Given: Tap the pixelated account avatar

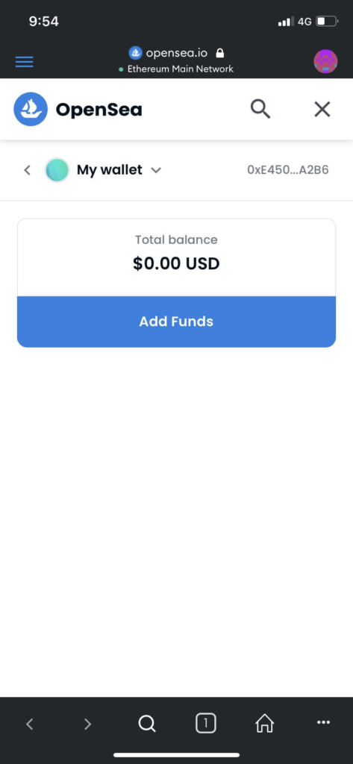Looking at the screenshot, I should coord(325,61).
